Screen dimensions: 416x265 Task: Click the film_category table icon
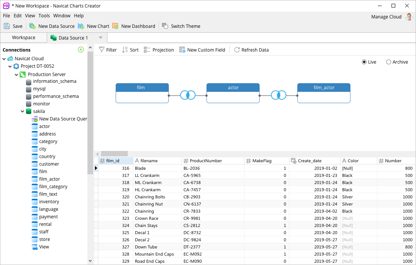pyautogui.click(x=35, y=187)
